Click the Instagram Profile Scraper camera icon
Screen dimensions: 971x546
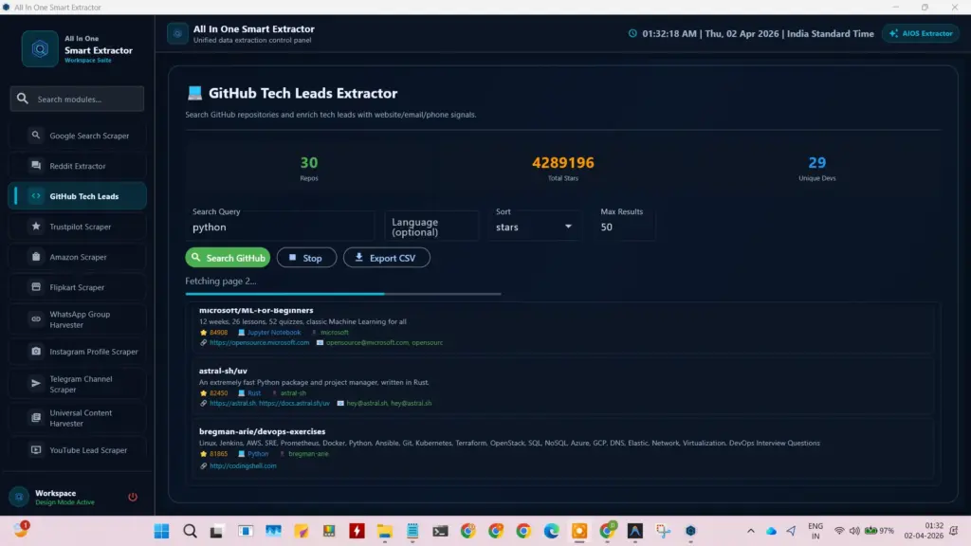36,352
